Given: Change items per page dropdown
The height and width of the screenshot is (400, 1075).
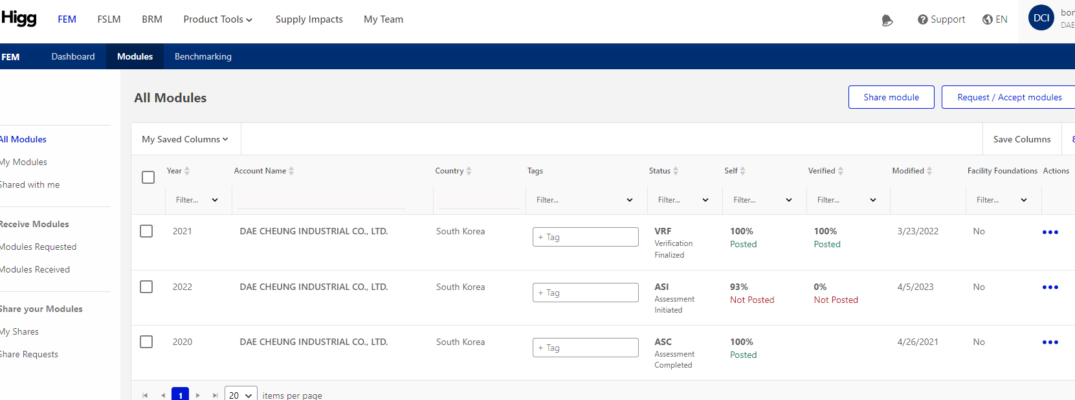Looking at the screenshot, I should click(x=241, y=395).
